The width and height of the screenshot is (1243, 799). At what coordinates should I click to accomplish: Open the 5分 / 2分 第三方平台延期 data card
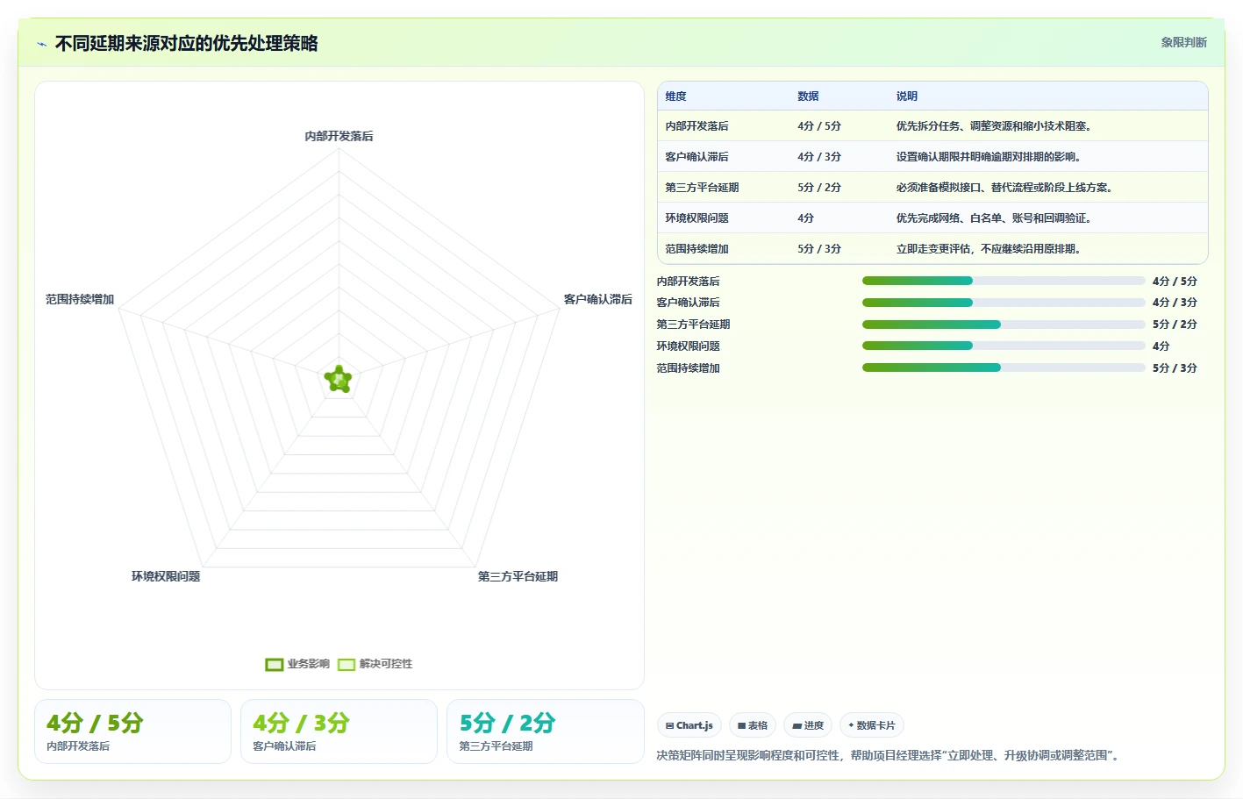coord(546,731)
